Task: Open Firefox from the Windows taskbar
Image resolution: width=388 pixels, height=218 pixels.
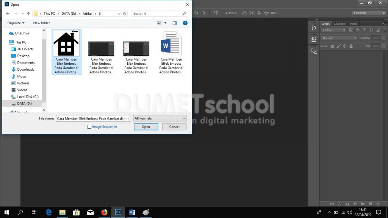Action: [104, 212]
